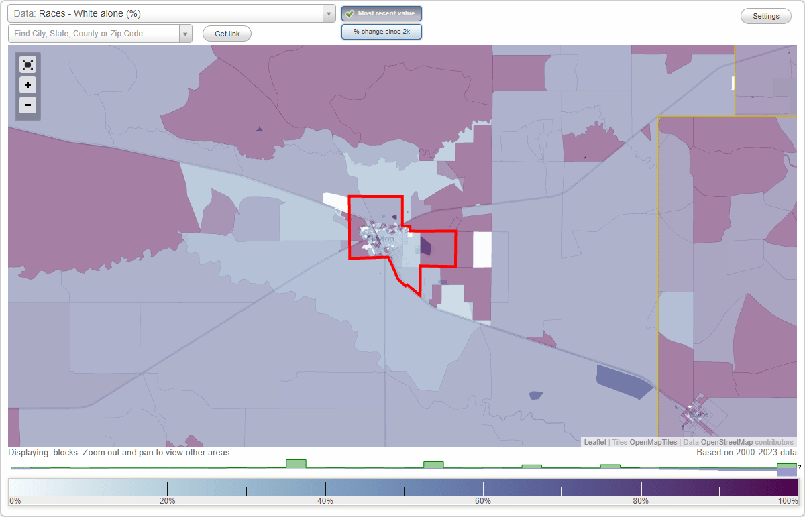Click the fit-to-extent map icon

pyautogui.click(x=28, y=64)
